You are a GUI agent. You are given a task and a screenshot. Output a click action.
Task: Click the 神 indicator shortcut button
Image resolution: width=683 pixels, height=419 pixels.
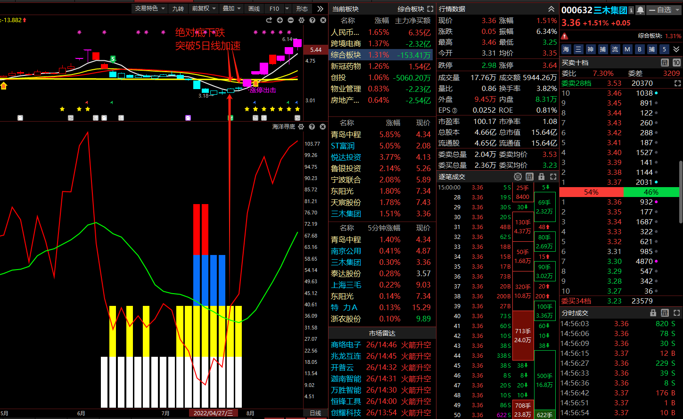[x=591, y=49]
